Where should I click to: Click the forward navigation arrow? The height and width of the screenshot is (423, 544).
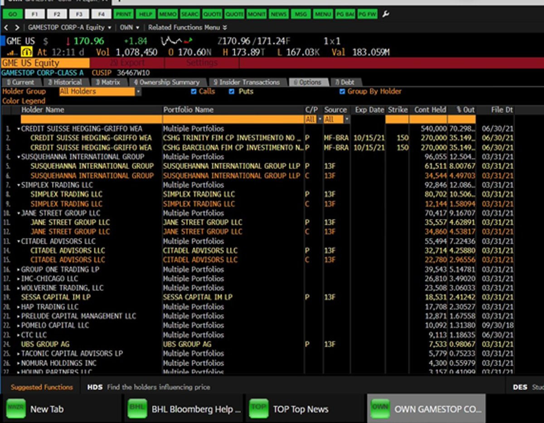(17, 28)
